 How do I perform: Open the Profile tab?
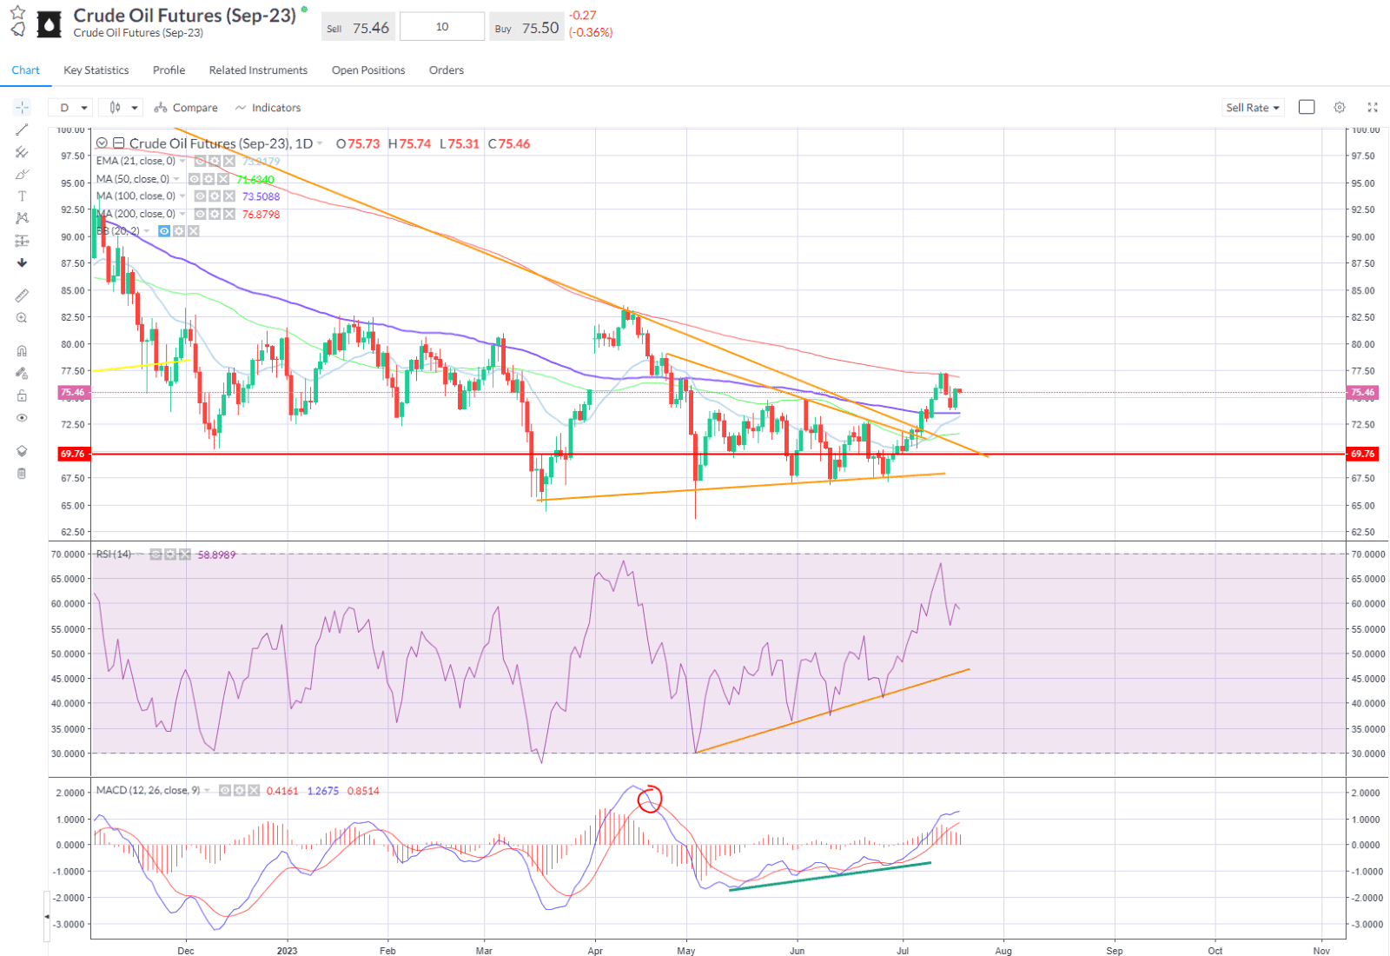pyautogui.click(x=169, y=70)
